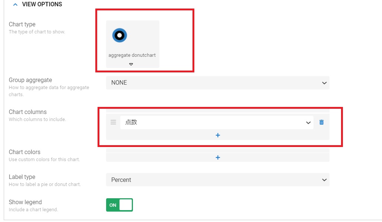Open the Group aggregate NONE dropdown

[x=217, y=83]
